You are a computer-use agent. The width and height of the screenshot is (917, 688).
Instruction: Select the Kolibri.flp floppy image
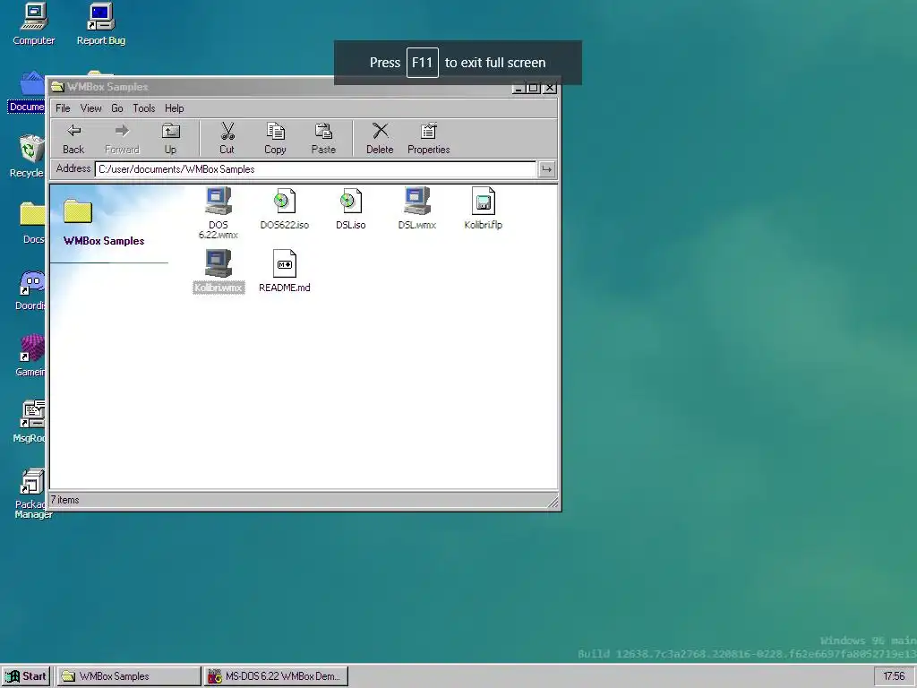pyautogui.click(x=483, y=208)
